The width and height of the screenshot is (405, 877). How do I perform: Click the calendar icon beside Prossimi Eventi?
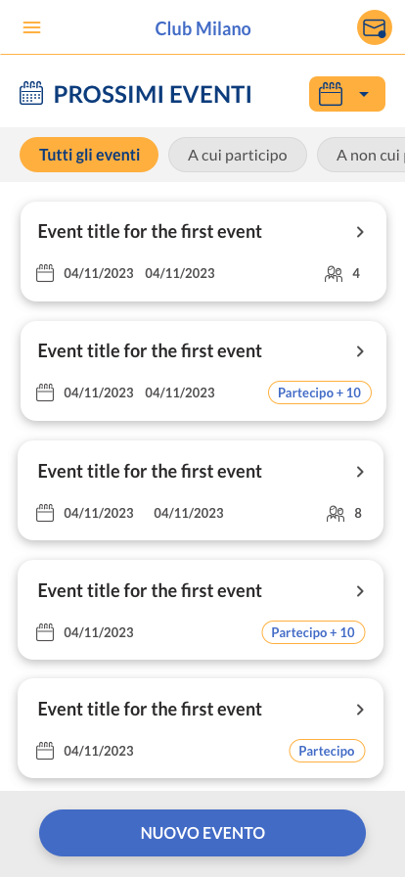click(x=31, y=93)
